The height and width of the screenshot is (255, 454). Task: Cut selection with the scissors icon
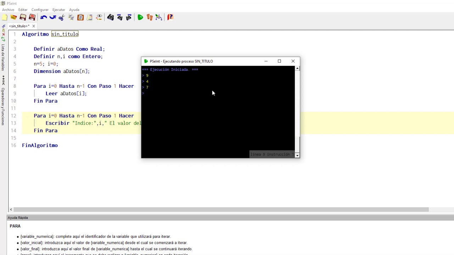[62, 17]
